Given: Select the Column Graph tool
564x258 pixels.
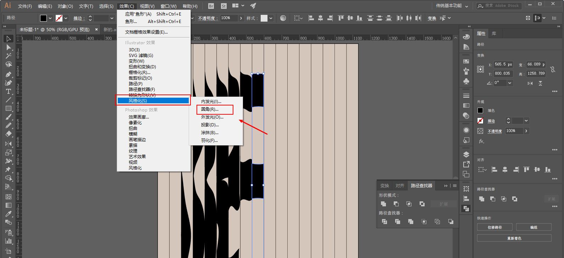Looking at the screenshot, I should (x=9, y=241).
